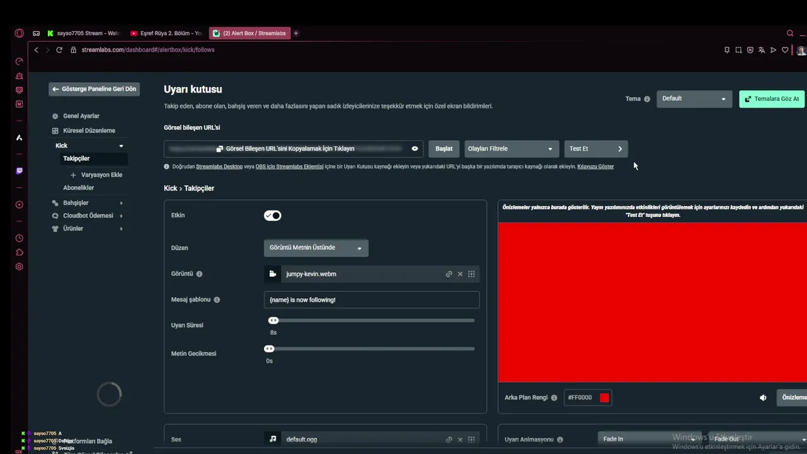Click the Opera logo menu icon
Viewport: 807px width, 454px height.
pos(19,33)
